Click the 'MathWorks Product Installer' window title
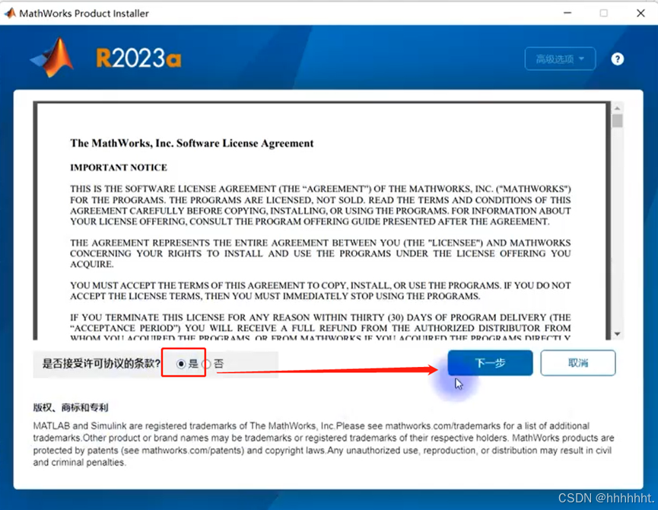Viewport: 658px width, 510px height. pyautogui.click(x=84, y=14)
